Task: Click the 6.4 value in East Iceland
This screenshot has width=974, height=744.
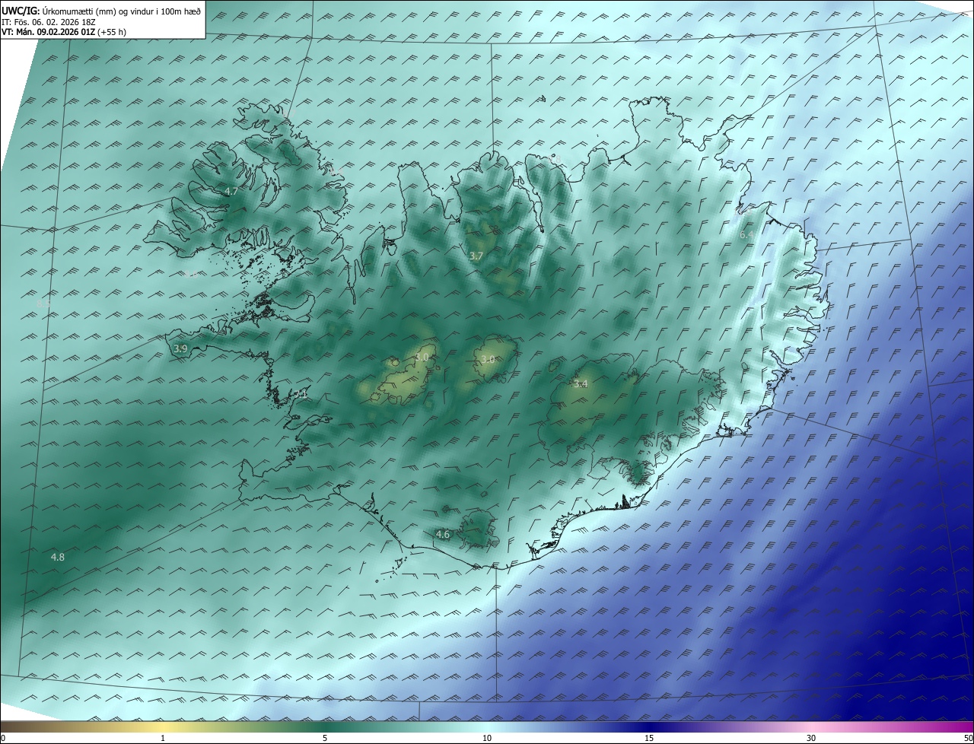Action: pos(746,235)
